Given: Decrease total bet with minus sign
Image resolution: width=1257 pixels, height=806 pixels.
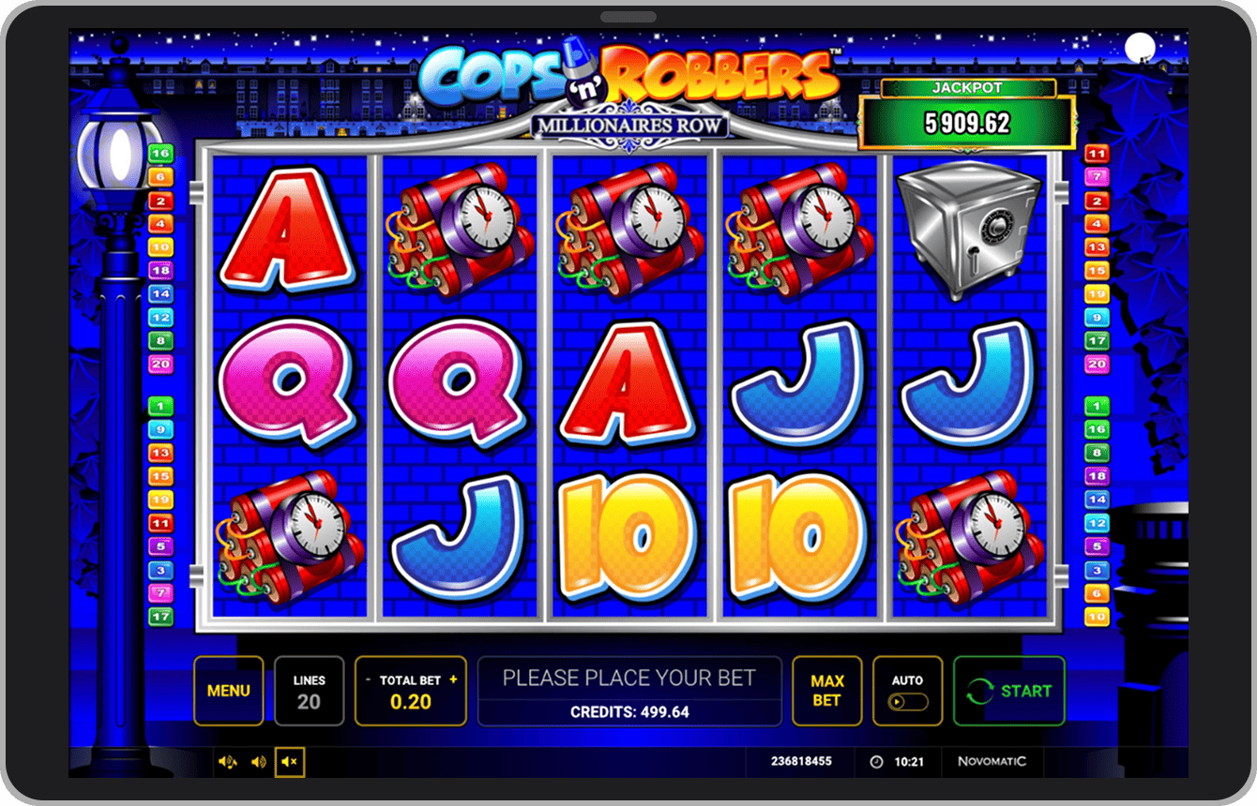Looking at the screenshot, I should coord(369,679).
